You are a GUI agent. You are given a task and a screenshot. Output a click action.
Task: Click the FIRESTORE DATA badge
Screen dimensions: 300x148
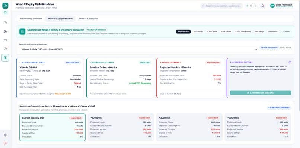coord(73,63)
